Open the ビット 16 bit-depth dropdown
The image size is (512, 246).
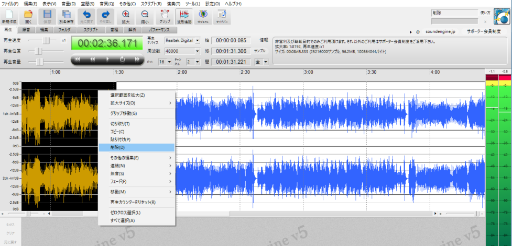click(x=169, y=62)
